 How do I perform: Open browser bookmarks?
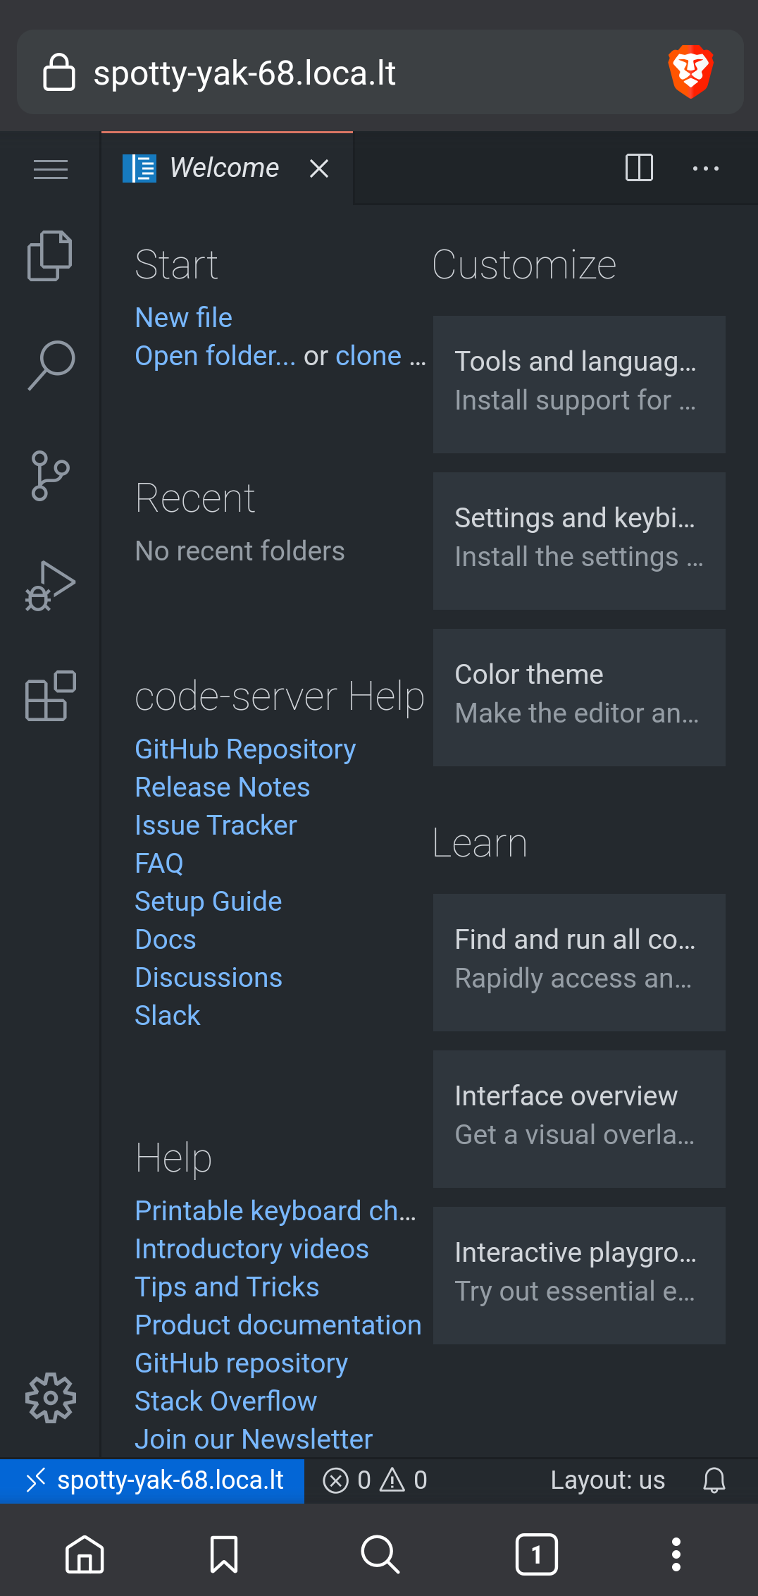(224, 1554)
